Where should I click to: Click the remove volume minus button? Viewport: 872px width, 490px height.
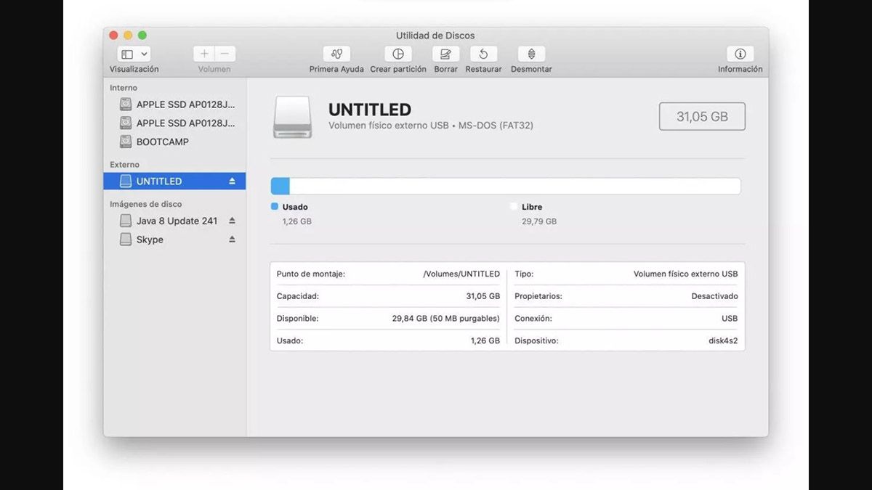tap(225, 54)
